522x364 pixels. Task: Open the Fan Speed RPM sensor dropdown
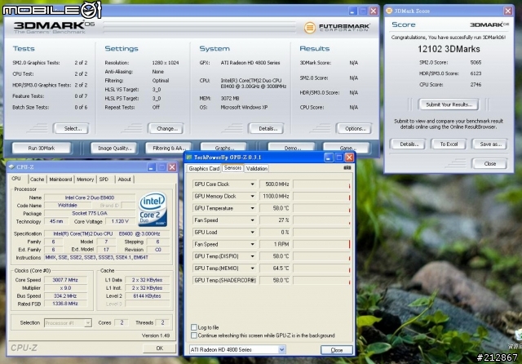click(x=252, y=244)
